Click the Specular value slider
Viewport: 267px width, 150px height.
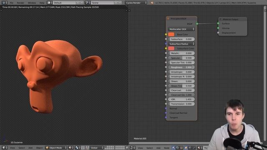181,58
